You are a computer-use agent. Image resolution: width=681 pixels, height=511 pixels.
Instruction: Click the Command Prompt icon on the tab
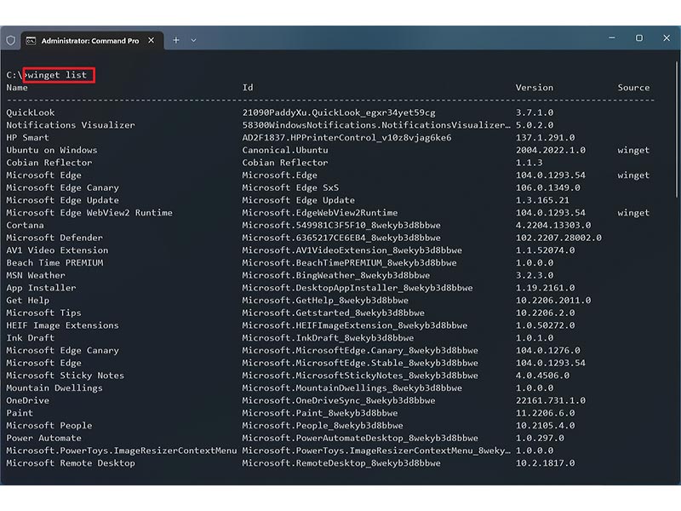(x=31, y=41)
